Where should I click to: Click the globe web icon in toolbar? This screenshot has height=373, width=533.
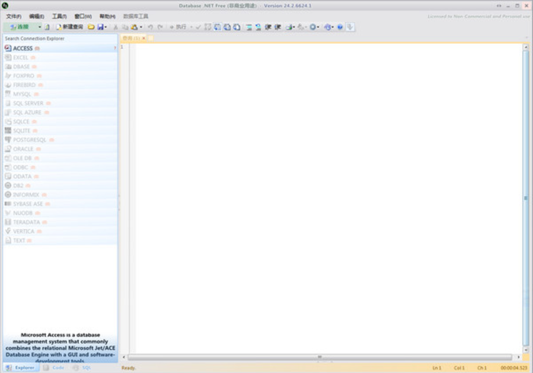coord(328,27)
